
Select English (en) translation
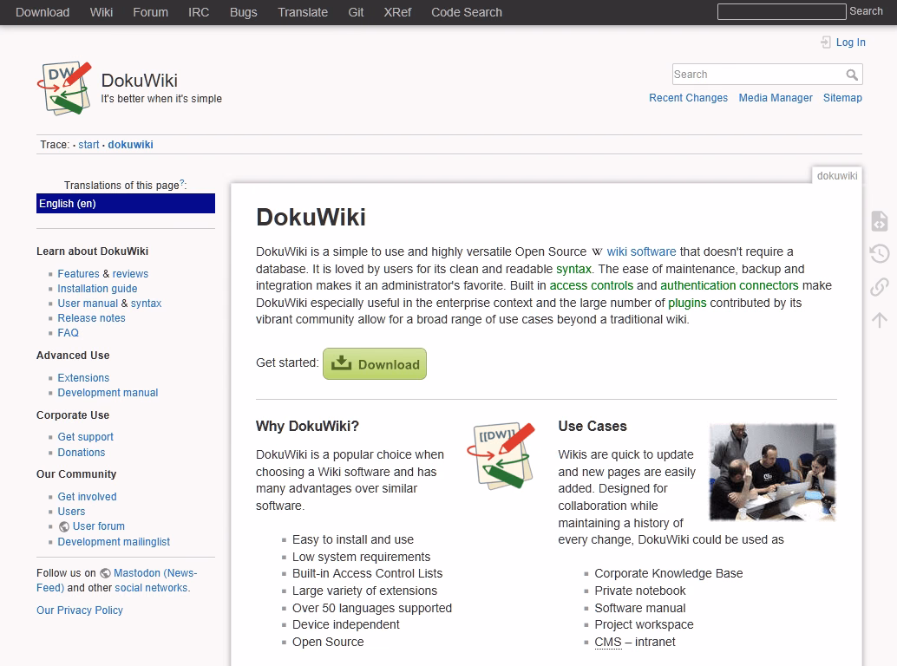126,204
